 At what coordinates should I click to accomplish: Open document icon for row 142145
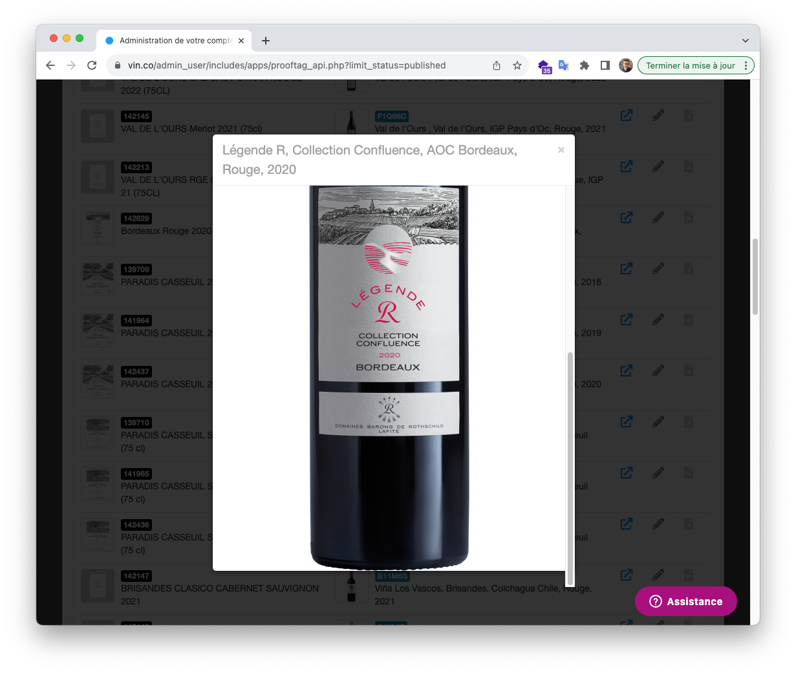point(689,115)
